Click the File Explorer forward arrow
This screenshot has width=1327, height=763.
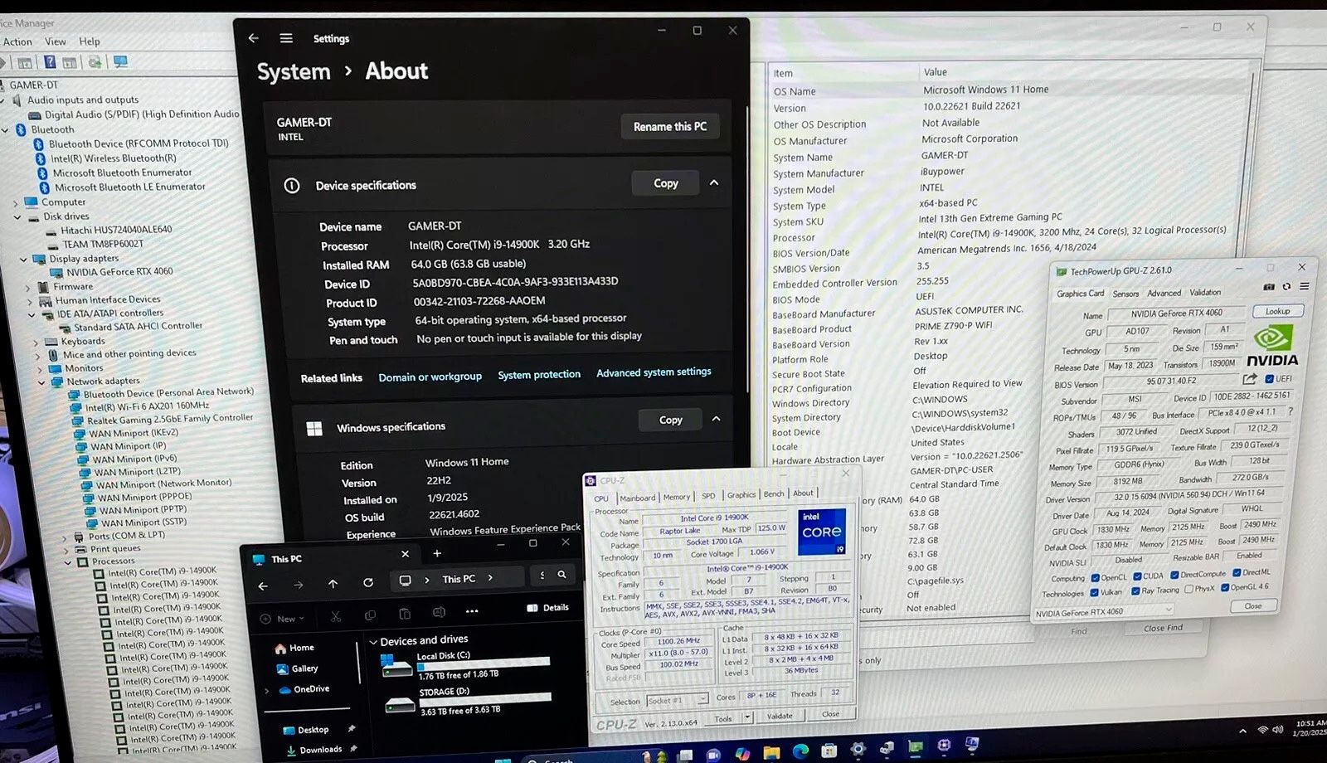(298, 585)
